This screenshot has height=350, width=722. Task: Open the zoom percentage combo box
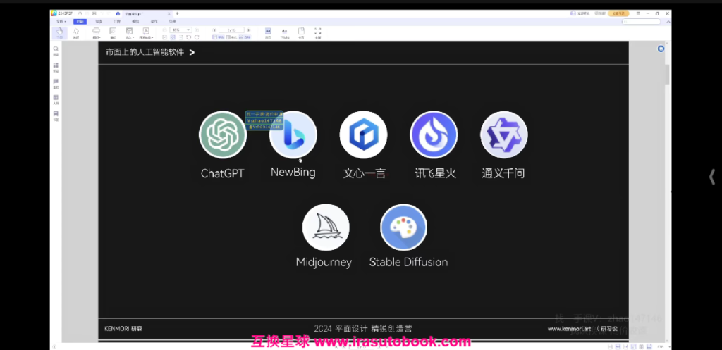(x=180, y=30)
